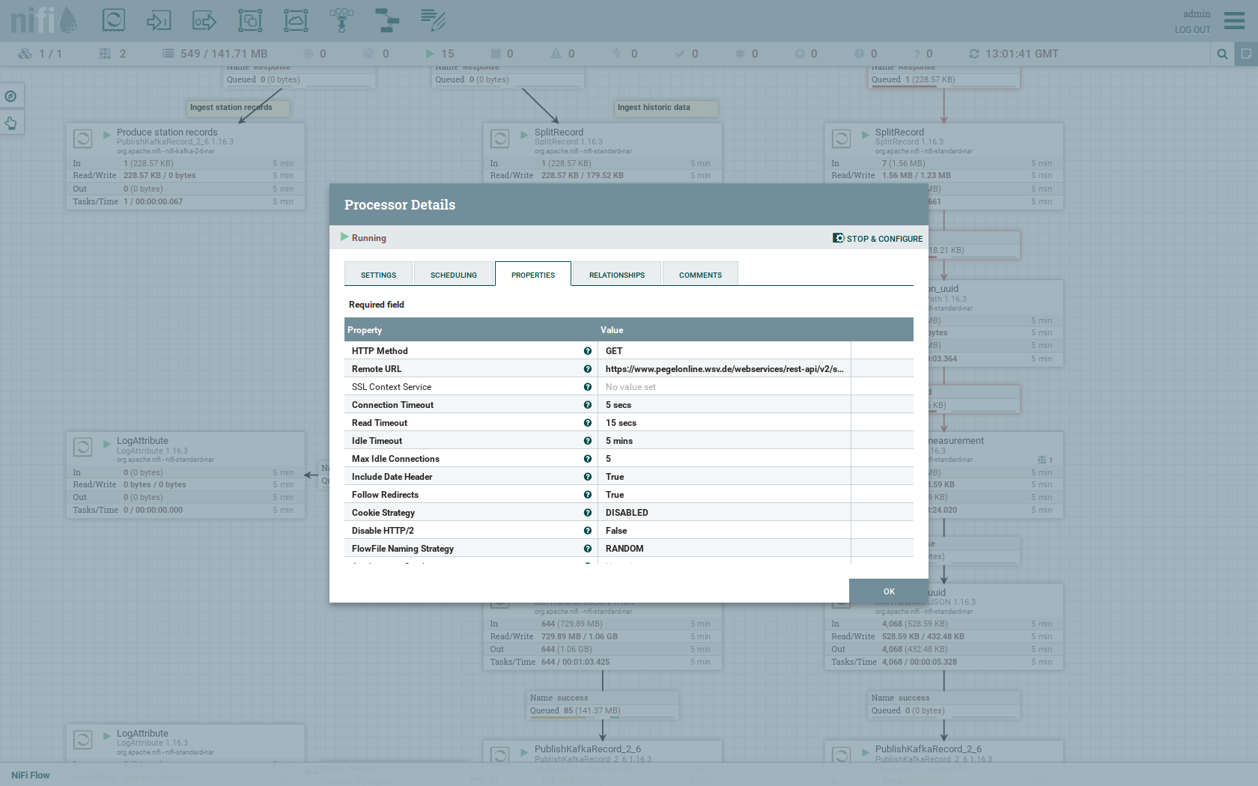The height and width of the screenshot is (786, 1258).
Task: Select the Remote URL value field
Action: pyautogui.click(x=723, y=369)
